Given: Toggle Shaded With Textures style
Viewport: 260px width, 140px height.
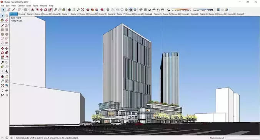Looking at the screenshot, I should 131,10.
